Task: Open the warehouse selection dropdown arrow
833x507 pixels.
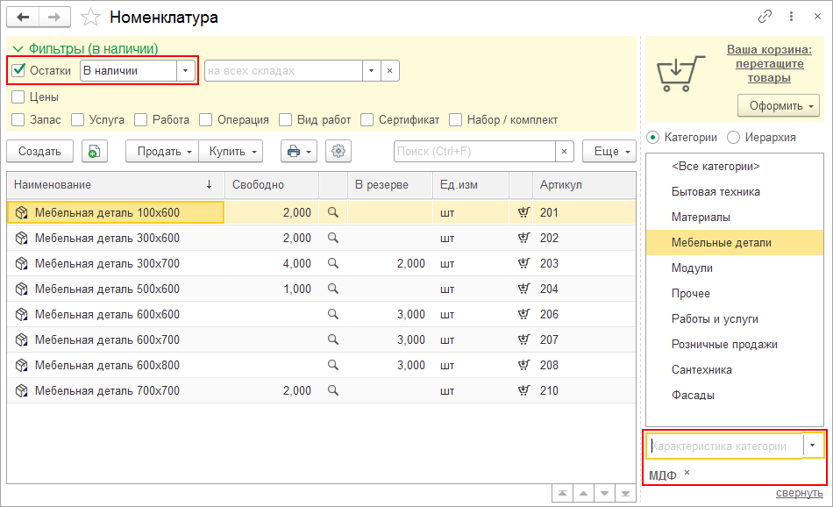Action: (x=372, y=71)
